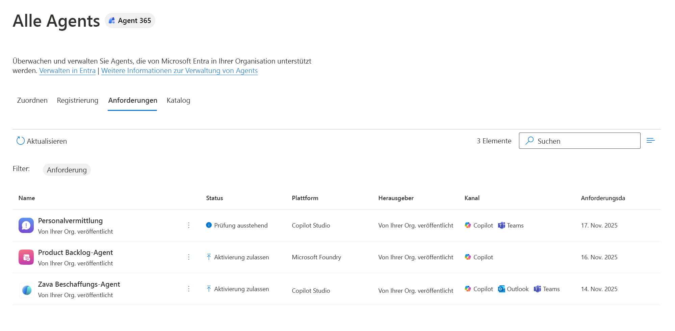Click Copilot icon in Product Backlog-Agent row

pos(468,257)
